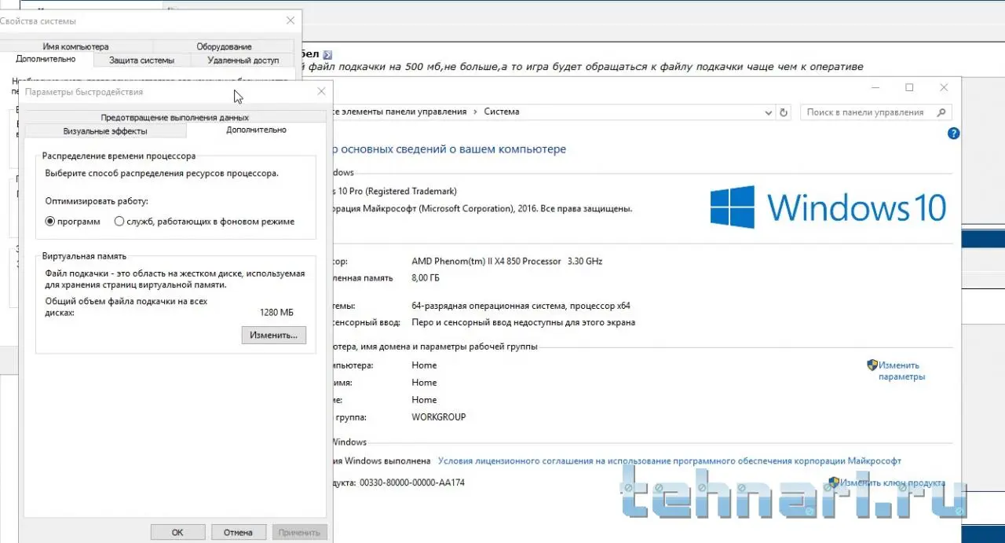Switch to 'Визуальные эффекты' tab
Image resolution: width=1005 pixels, height=543 pixels.
coord(105,131)
